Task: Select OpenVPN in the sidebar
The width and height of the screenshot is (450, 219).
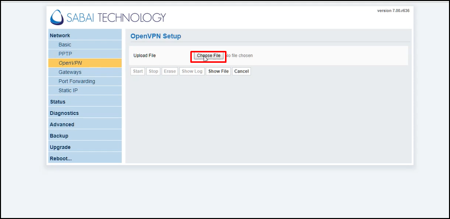Action: click(70, 63)
